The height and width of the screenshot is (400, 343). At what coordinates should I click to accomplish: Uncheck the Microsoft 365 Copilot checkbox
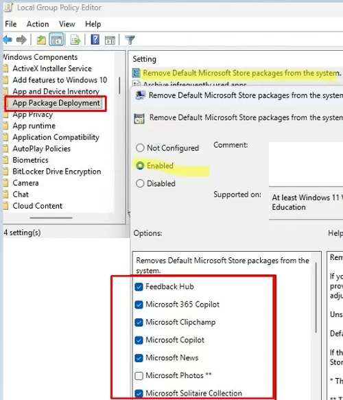point(139,305)
